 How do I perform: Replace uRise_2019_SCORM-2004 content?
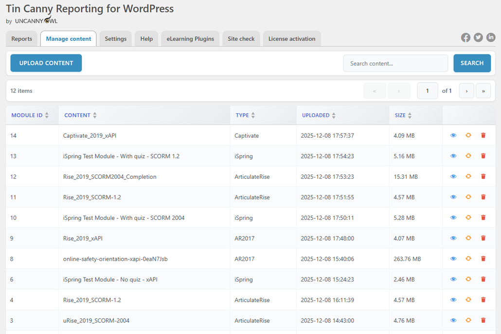coord(468,320)
